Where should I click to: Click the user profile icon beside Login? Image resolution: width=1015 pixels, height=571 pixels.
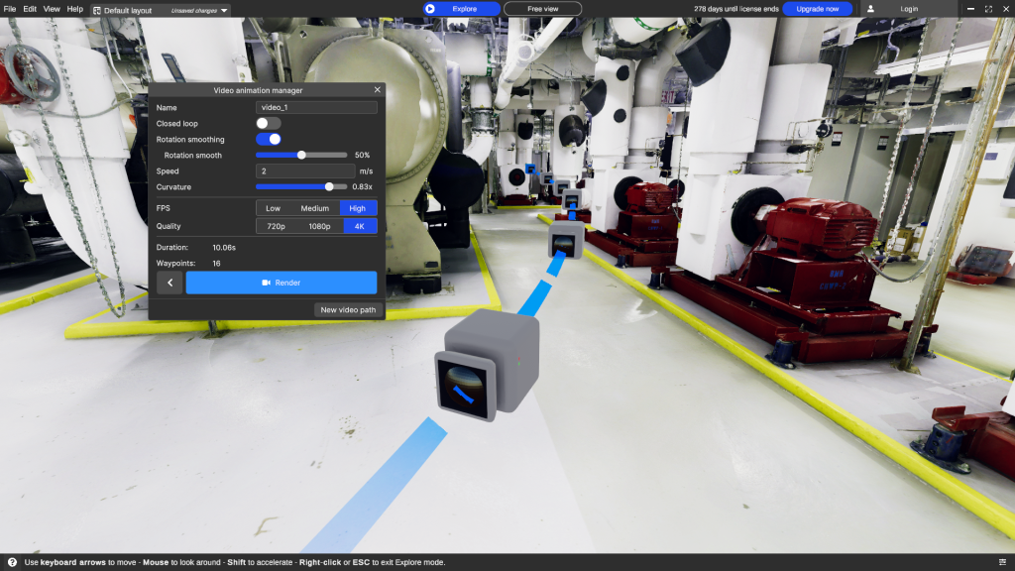pyautogui.click(x=870, y=9)
